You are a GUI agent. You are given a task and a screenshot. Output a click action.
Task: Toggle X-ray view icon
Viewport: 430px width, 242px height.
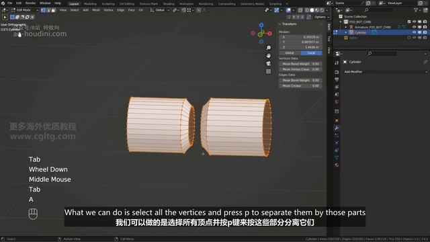[x=300, y=10]
